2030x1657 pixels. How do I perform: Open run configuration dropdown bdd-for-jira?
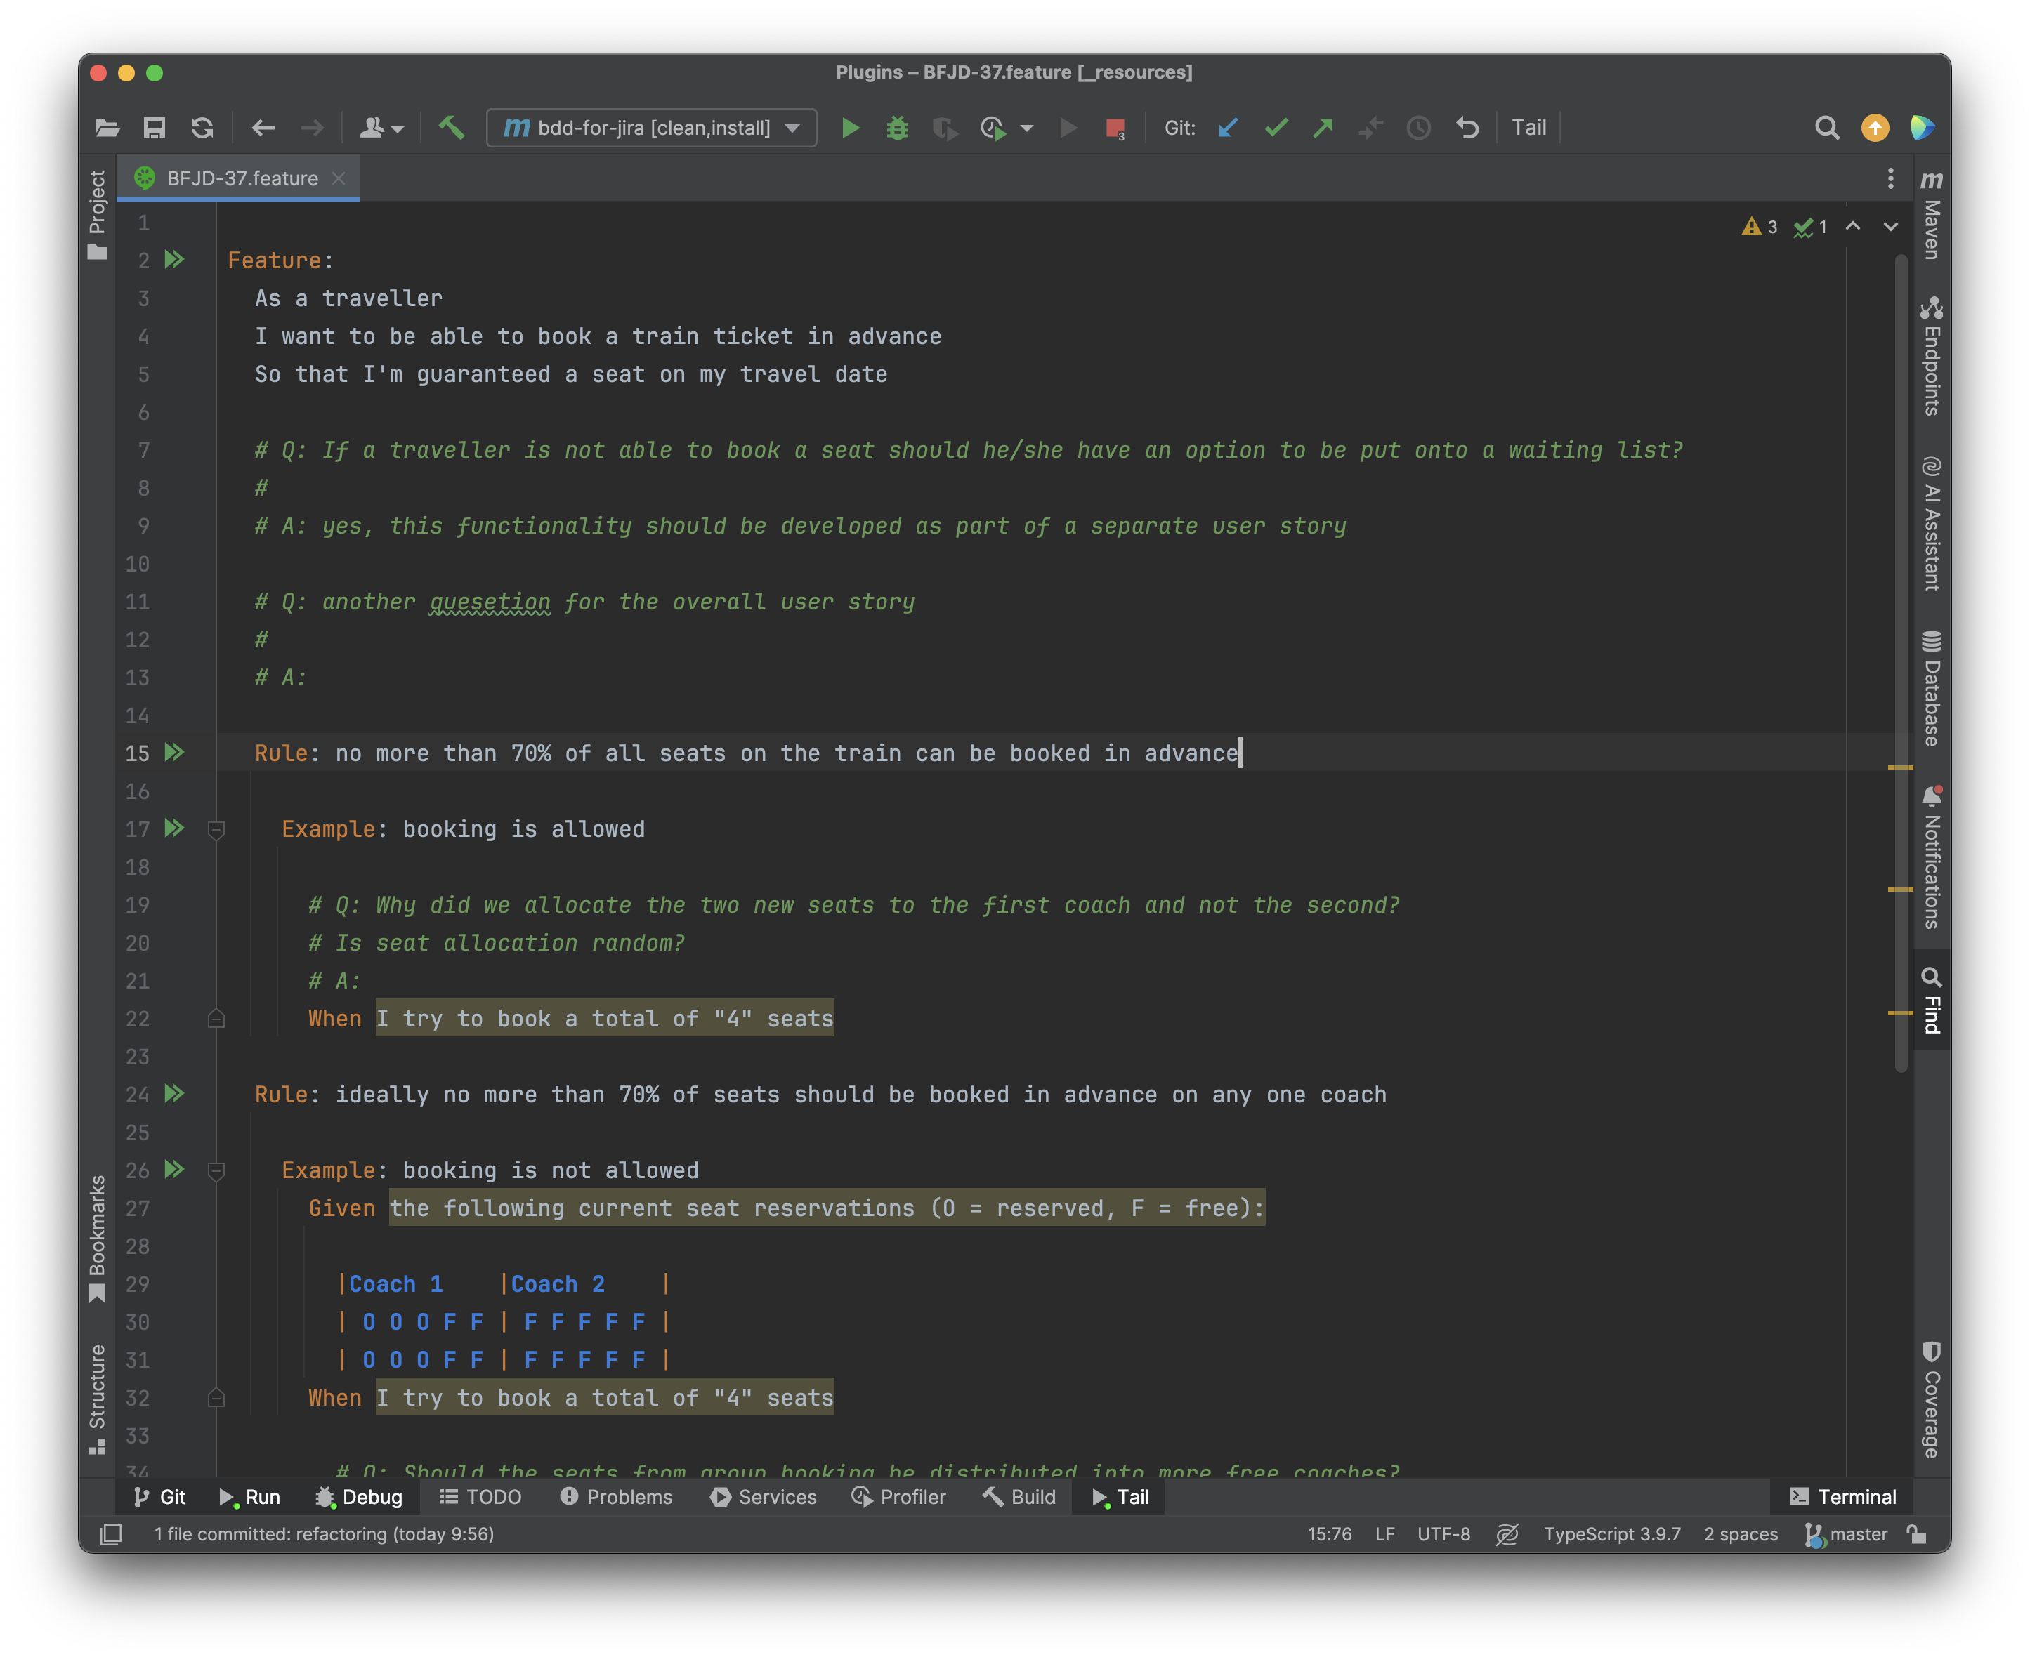point(651,128)
